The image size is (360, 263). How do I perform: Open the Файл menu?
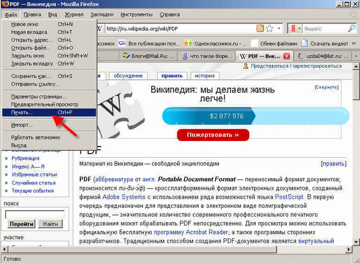pyautogui.click(x=11, y=14)
